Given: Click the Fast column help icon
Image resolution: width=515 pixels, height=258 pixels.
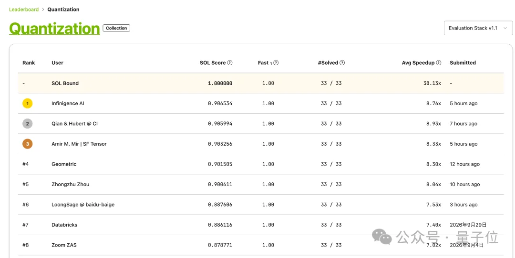Looking at the screenshot, I should coord(276,63).
